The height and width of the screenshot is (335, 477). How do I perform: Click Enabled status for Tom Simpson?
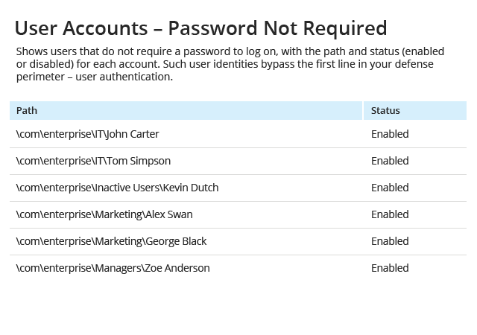(x=390, y=161)
